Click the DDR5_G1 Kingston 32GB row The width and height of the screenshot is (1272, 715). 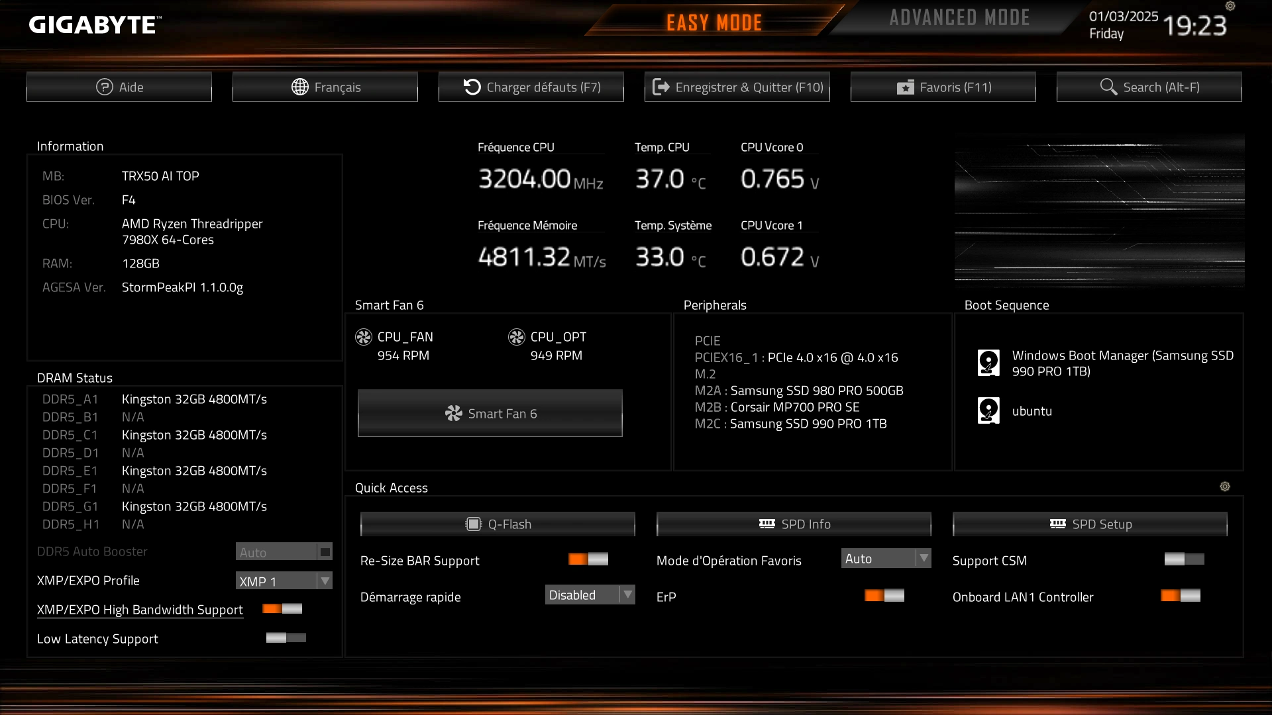click(x=155, y=506)
